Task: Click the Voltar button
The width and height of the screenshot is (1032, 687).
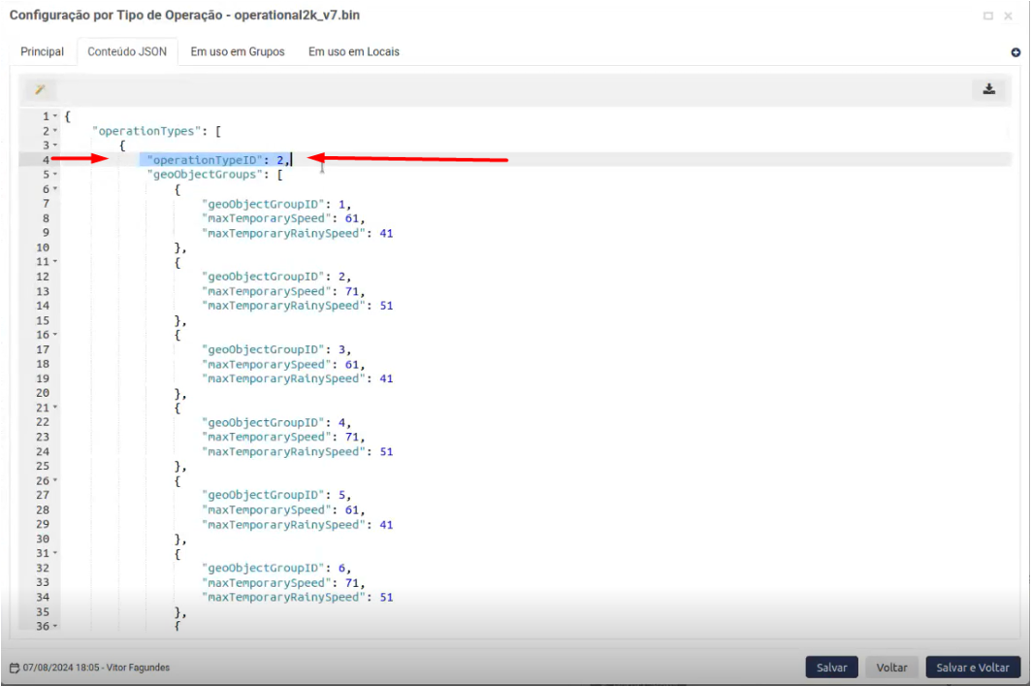Action: pyautogui.click(x=891, y=668)
